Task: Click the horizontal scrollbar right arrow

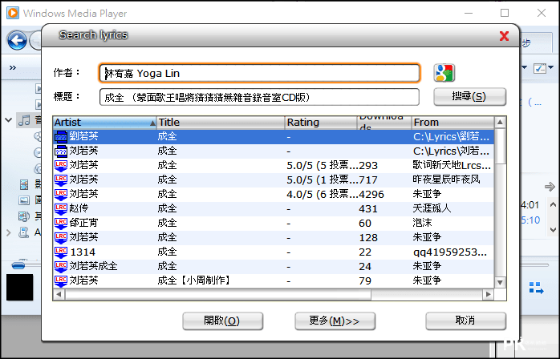Action: 489,294
